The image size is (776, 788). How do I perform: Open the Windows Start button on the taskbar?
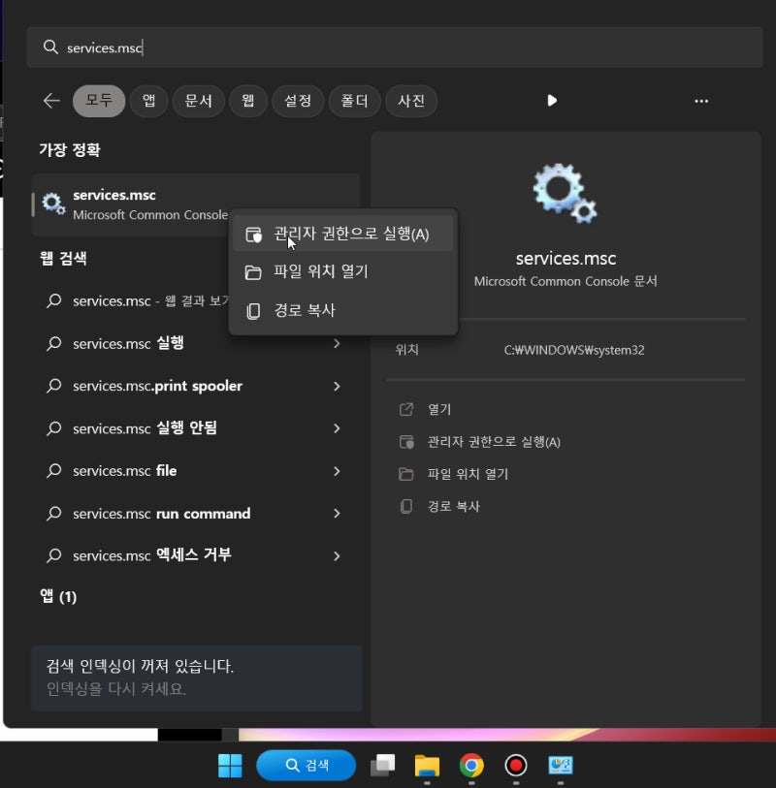[x=230, y=765]
